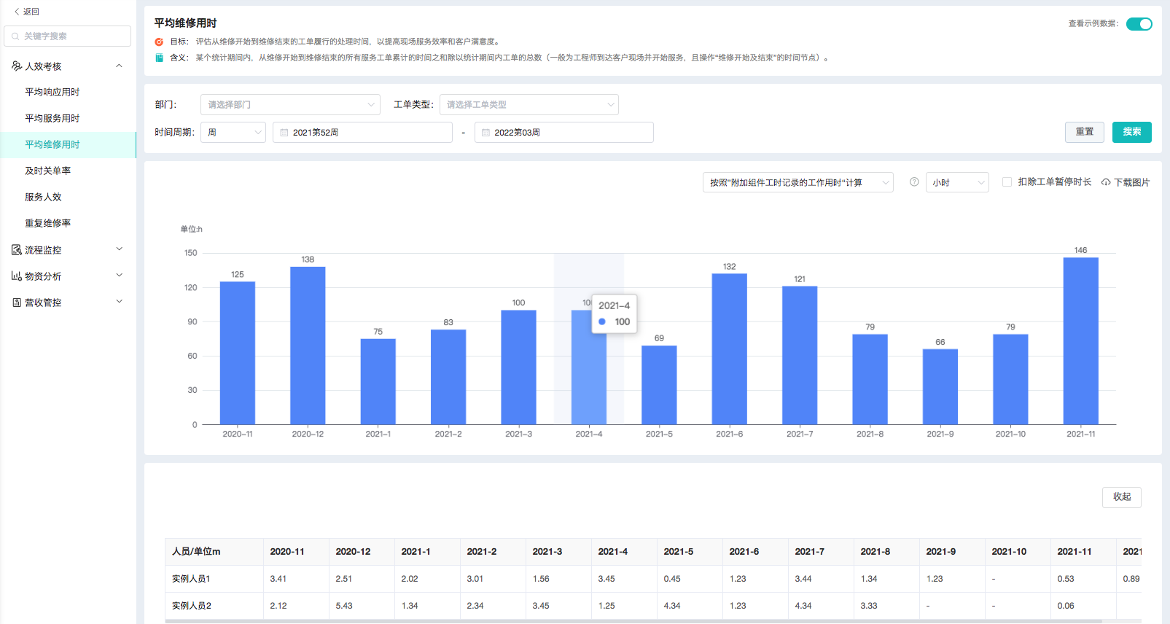Viewport: 1170px width, 624px height.
Task: Click the 平均维修用时 page title
Action: click(x=185, y=23)
